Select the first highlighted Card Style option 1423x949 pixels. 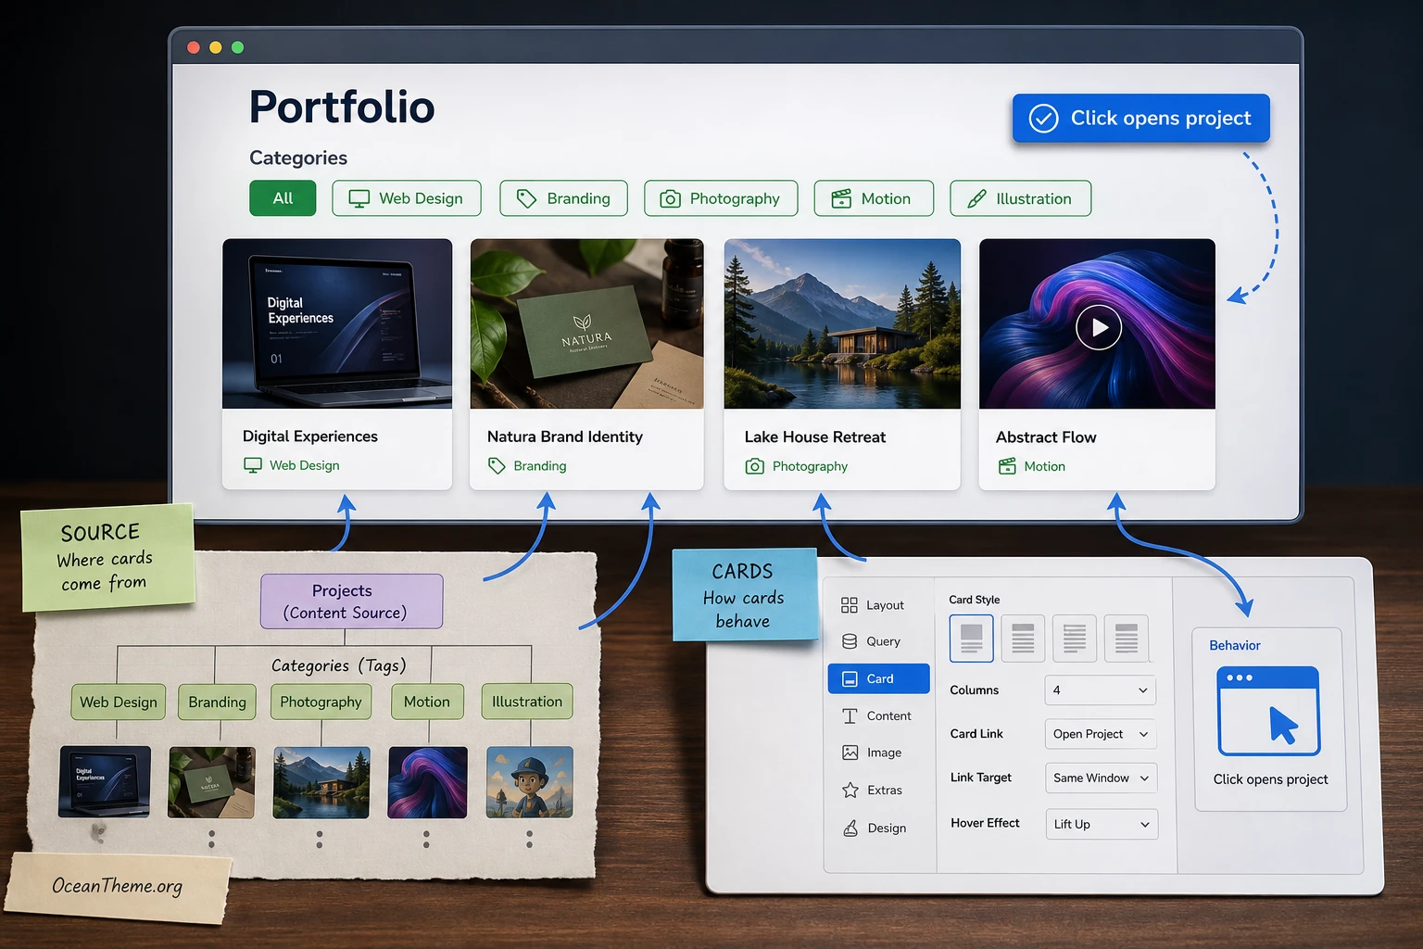point(971,638)
